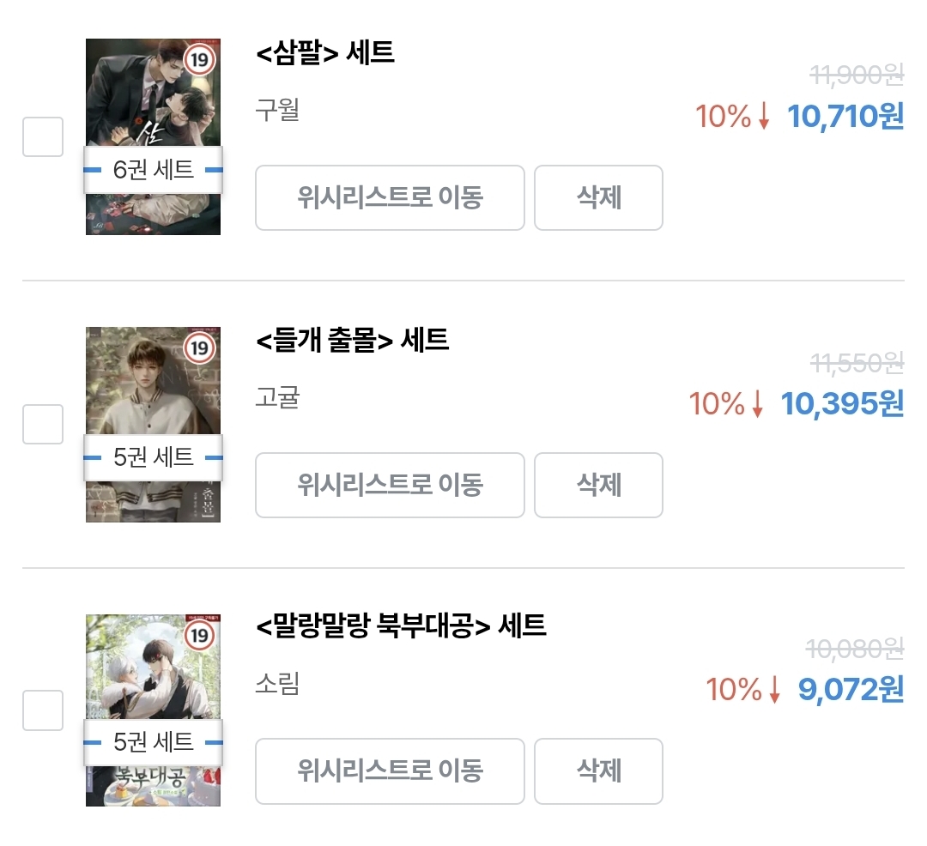Image resolution: width=927 pixels, height=846 pixels.
Task: Open <말랑말랑 북부대공> 세트 title link
Action: click(x=401, y=626)
